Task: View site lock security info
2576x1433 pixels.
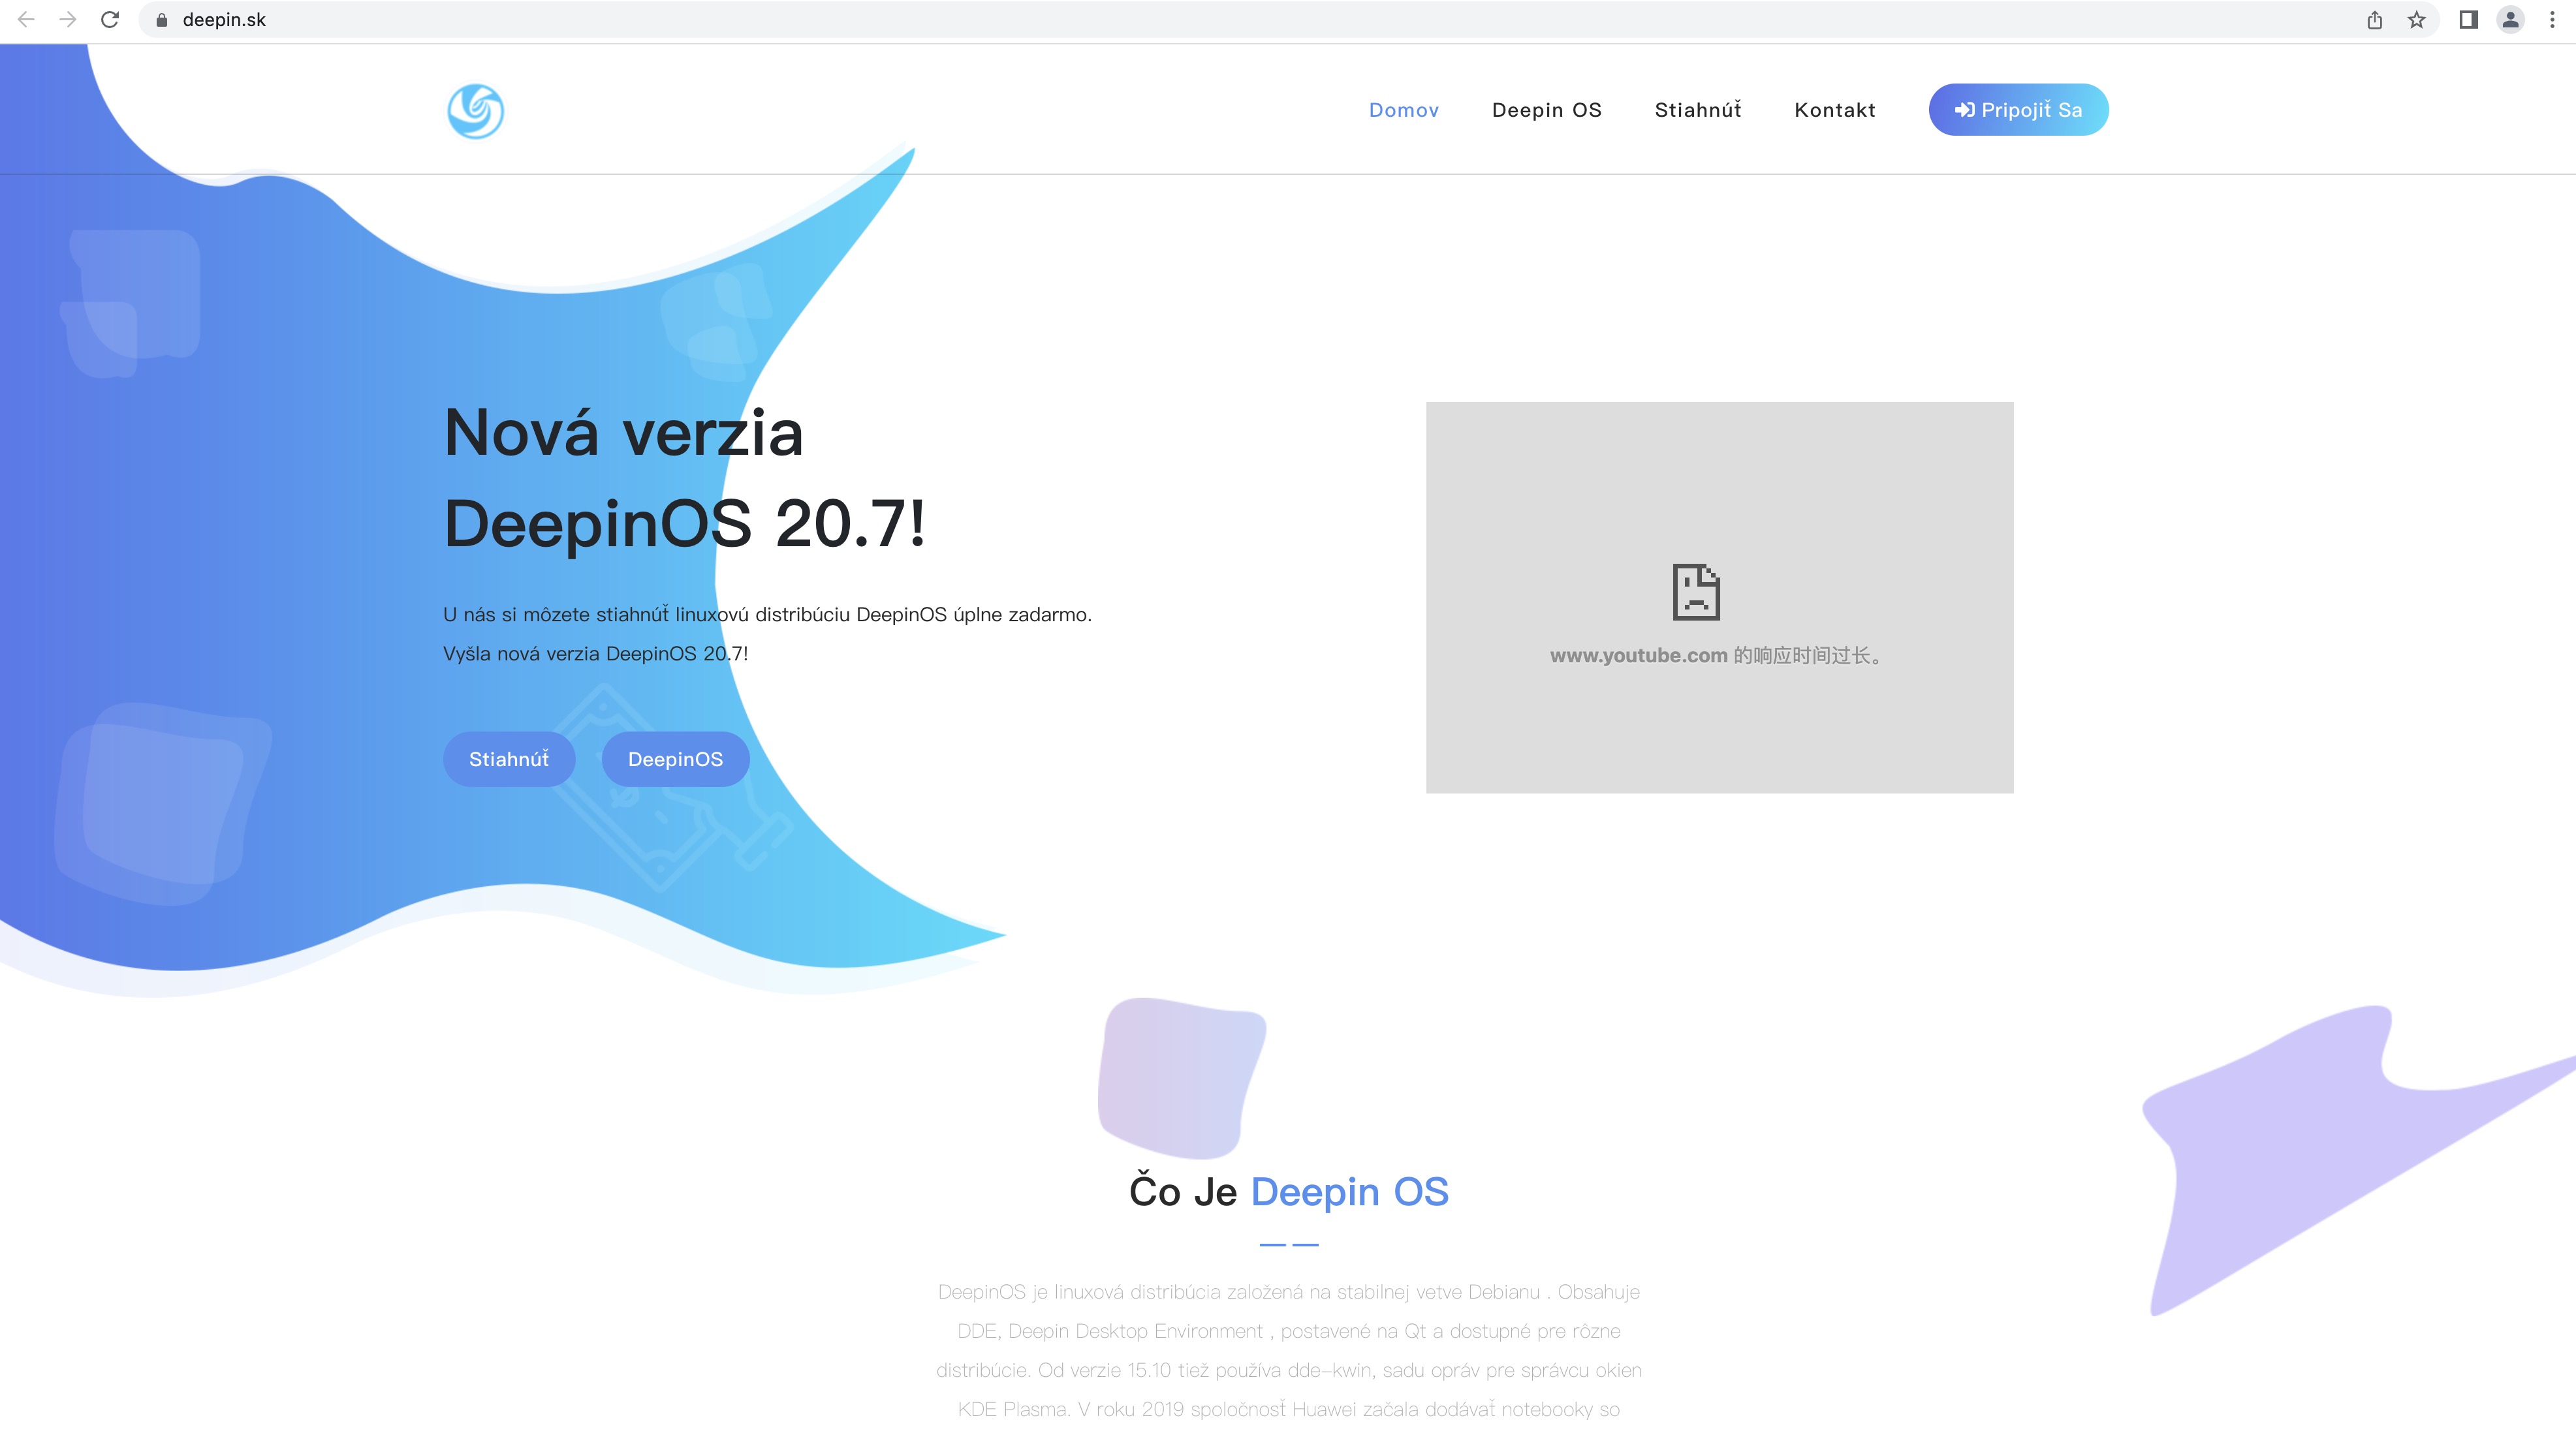Action: point(161,20)
